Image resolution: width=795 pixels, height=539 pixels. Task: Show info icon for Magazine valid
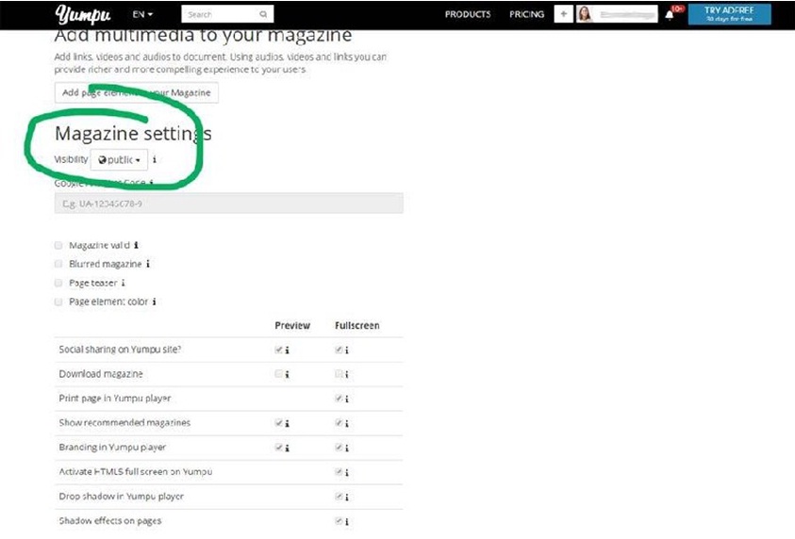tap(136, 245)
